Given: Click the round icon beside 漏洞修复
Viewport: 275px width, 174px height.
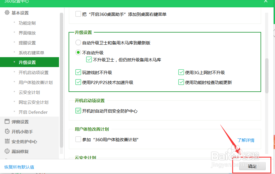Looking at the screenshot, I should pos(7,151).
